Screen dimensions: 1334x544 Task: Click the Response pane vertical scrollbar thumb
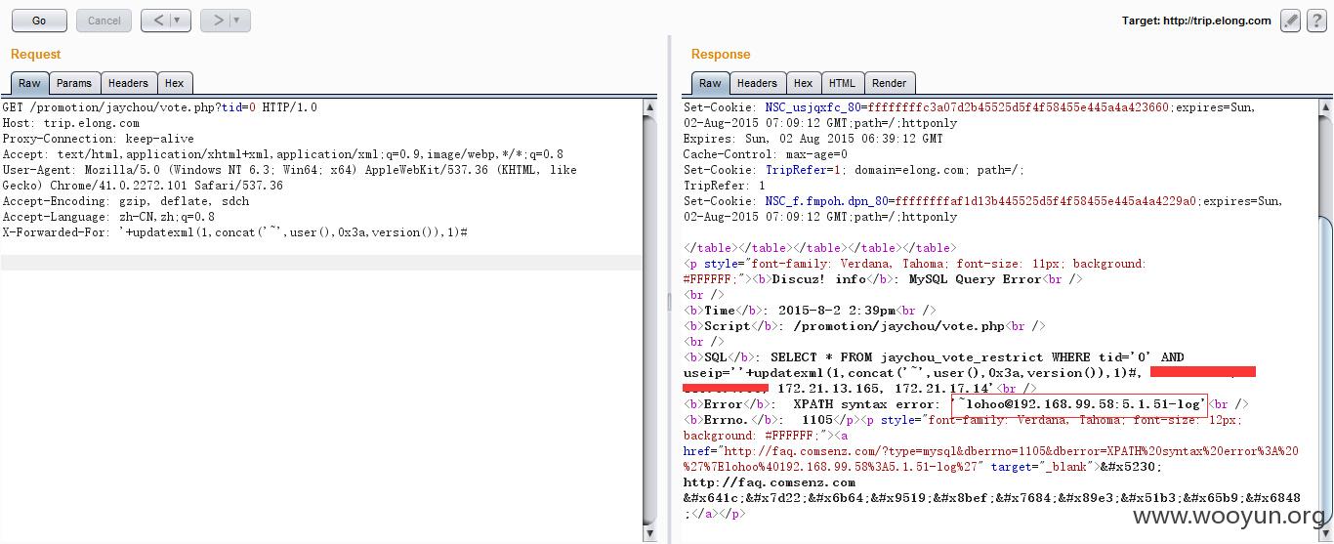(x=1326, y=371)
